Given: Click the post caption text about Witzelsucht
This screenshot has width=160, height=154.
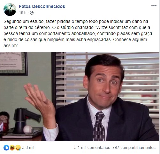Looking at the screenshot, I should (78, 33).
